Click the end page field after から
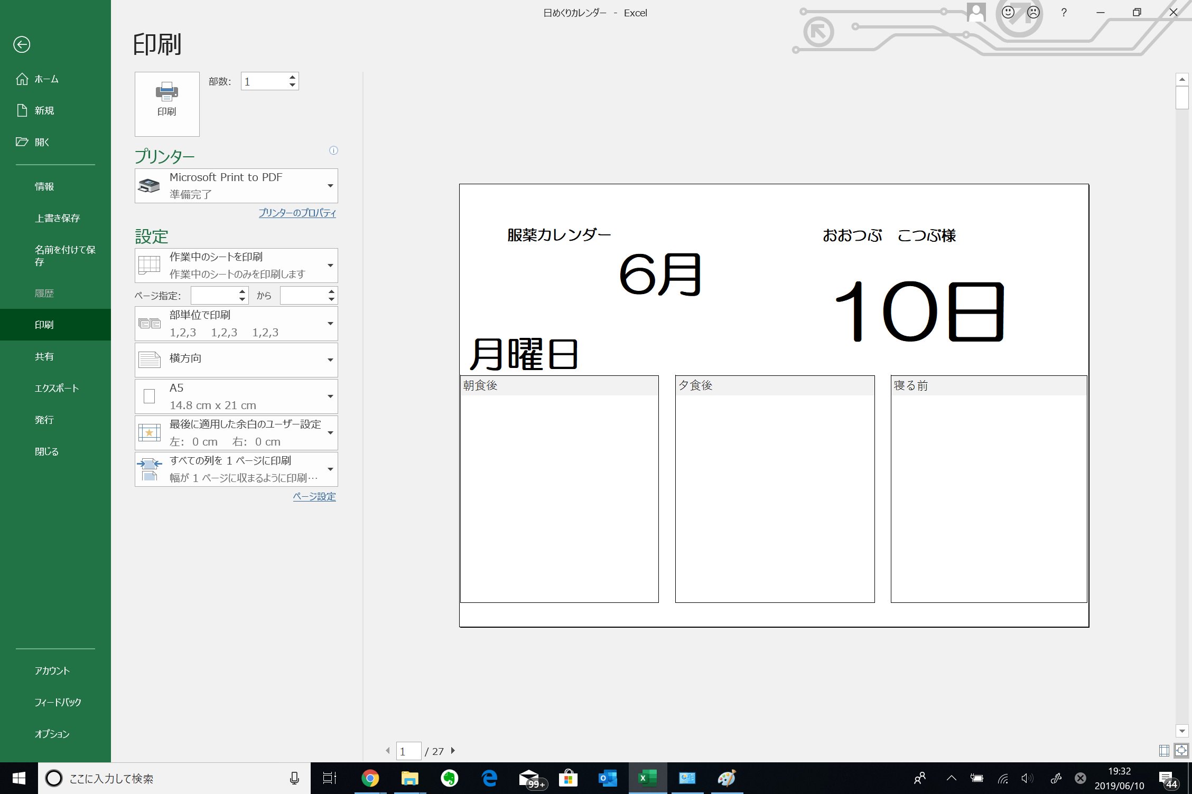This screenshot has width=1192, height=794. (x=303, y=296)
